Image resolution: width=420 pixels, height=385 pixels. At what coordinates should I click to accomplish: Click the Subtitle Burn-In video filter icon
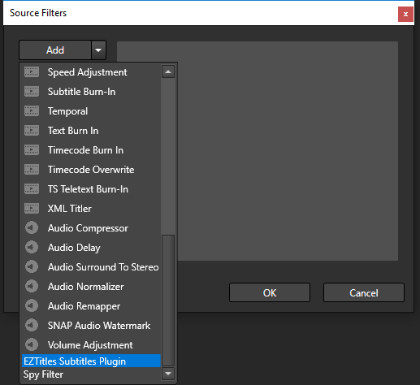coord(32,92)
